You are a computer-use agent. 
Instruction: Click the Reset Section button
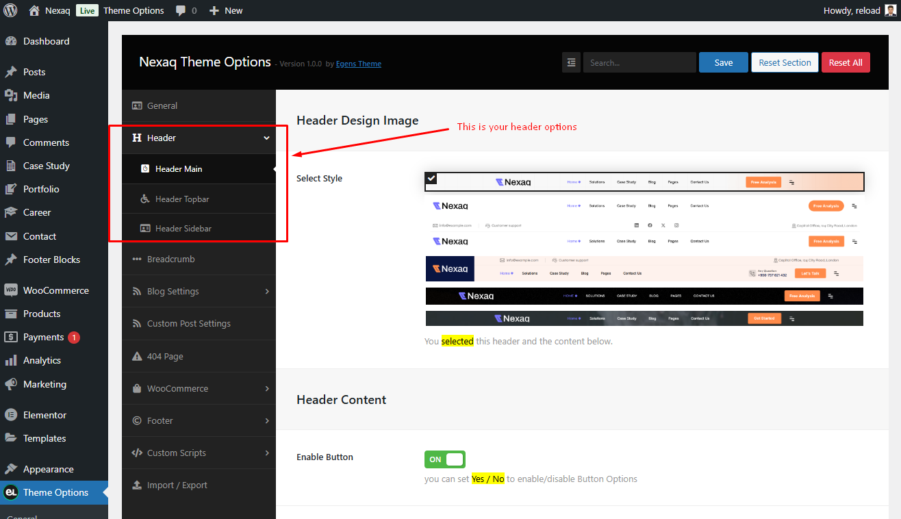point(785,62)
